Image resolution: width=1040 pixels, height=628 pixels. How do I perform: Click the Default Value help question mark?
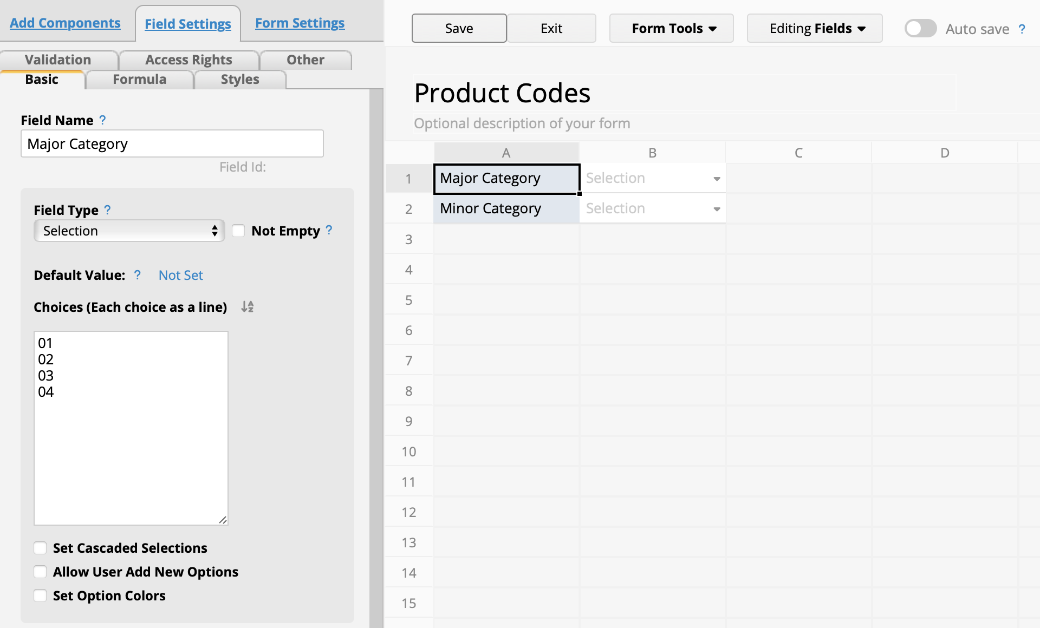pyautogui.click(x=138, y=275)
